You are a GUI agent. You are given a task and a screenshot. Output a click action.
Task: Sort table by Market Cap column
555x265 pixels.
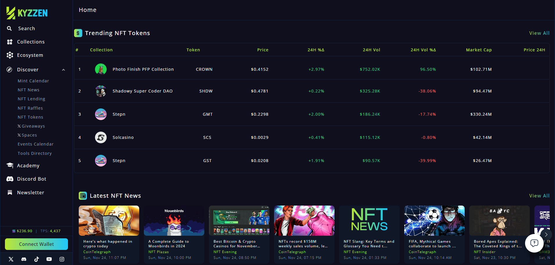tap(479, 50)
